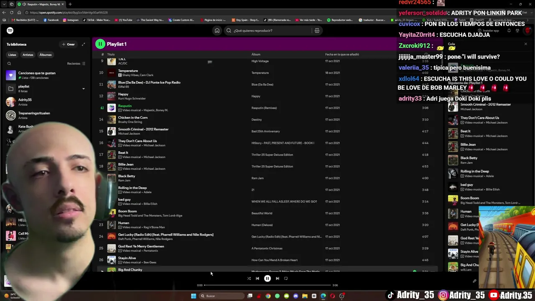Pause playback in the bottom player
This screenshot has height=301, width=535.
267,278
